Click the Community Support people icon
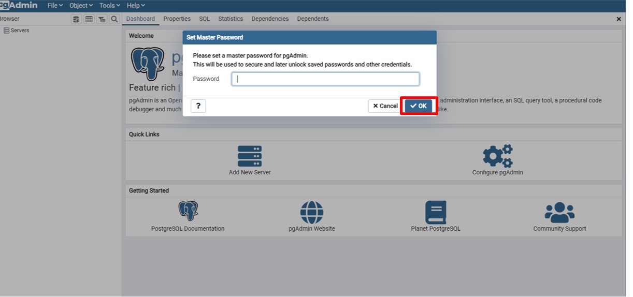Image resolution: width=633 pixels, height=297 pixels. [559, 212]
